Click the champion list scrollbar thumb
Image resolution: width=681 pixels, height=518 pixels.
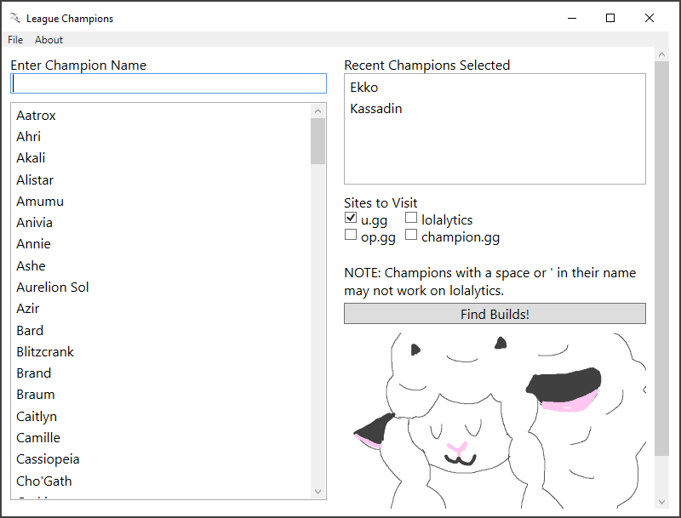pyautogui.click(x=318, y=141)
